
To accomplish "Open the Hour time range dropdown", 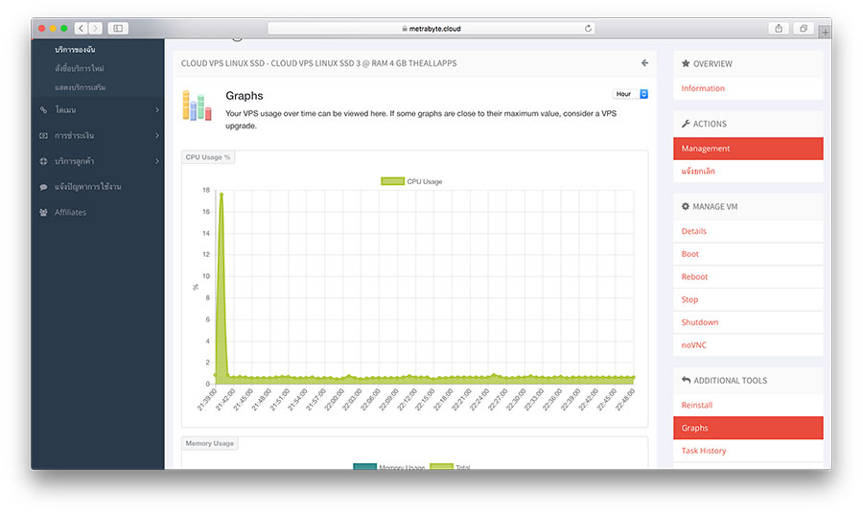I will 631,94.
